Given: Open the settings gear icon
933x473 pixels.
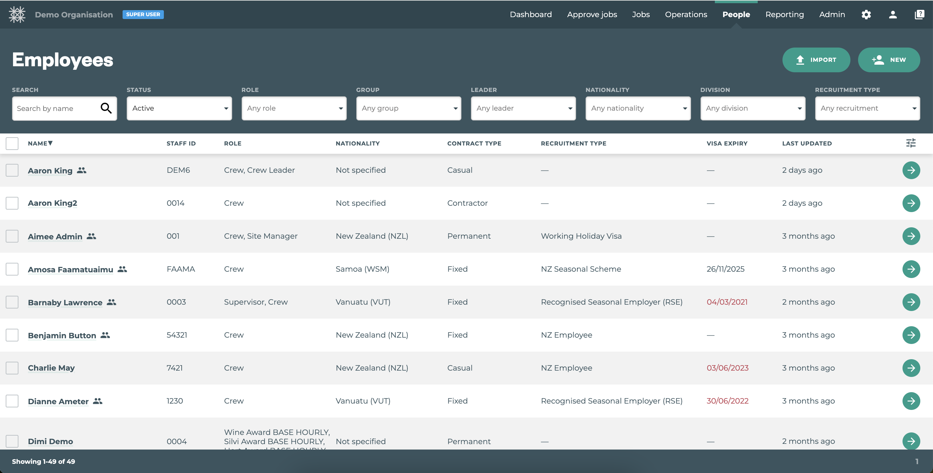Looking at the screenshot, I should pos(866,15).
